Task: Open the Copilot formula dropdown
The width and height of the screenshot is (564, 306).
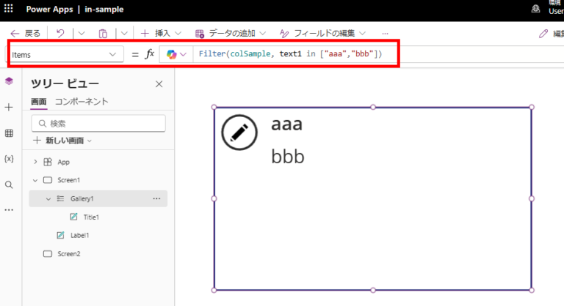Action: [176, 55]
